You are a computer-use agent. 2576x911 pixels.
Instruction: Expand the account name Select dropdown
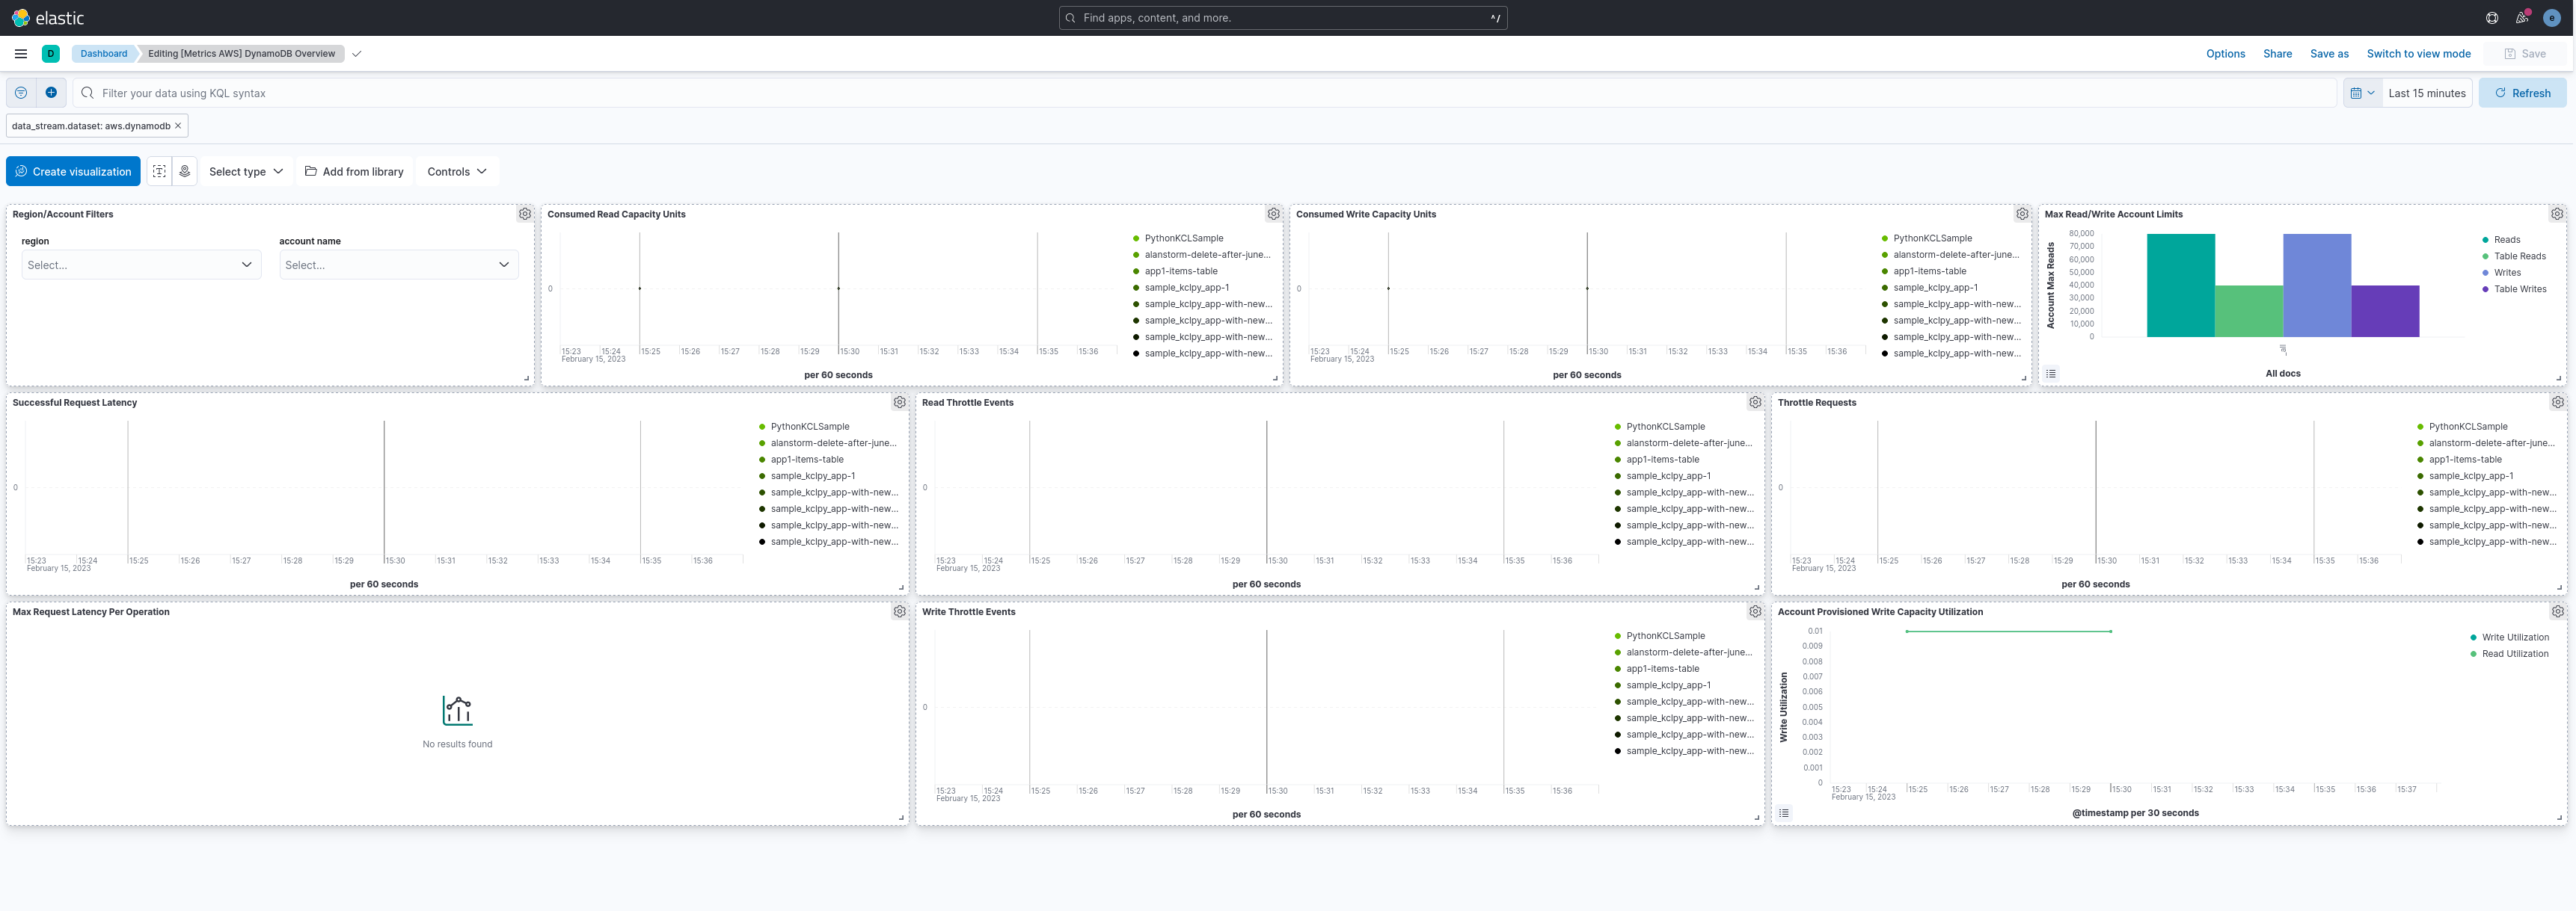click(398, 265)
